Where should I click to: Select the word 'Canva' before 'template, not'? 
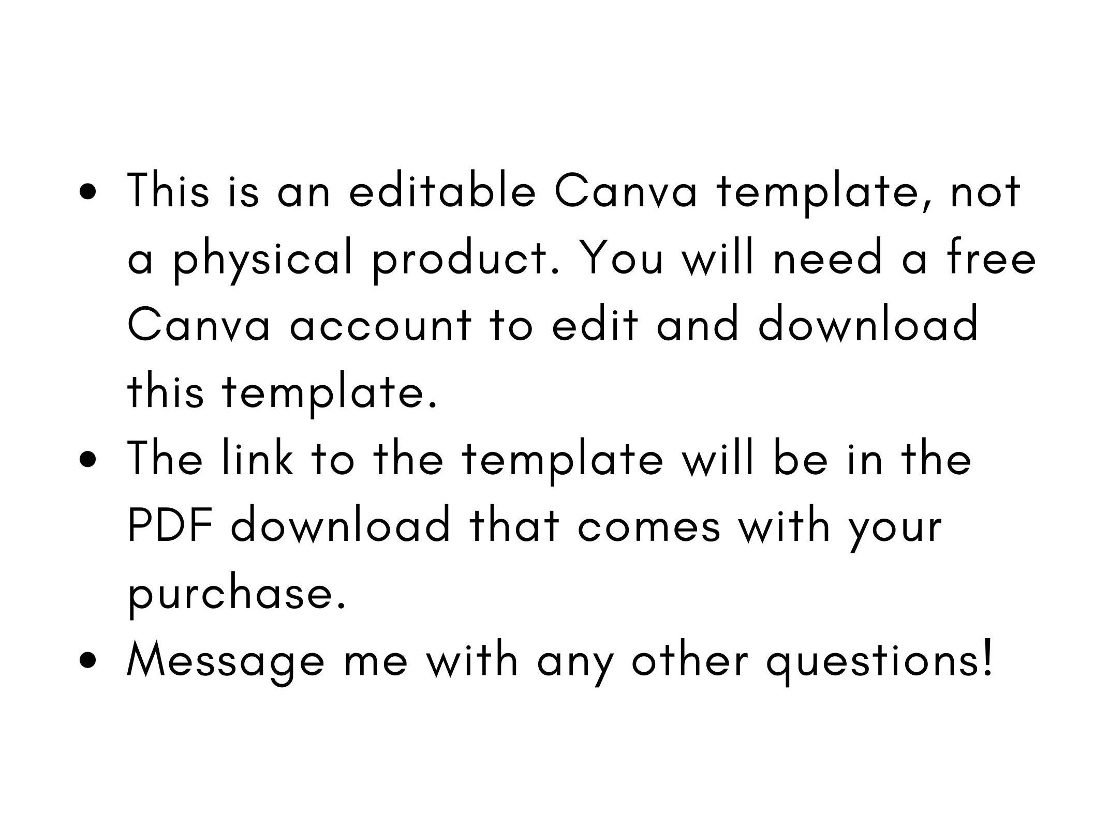point(625,191)
